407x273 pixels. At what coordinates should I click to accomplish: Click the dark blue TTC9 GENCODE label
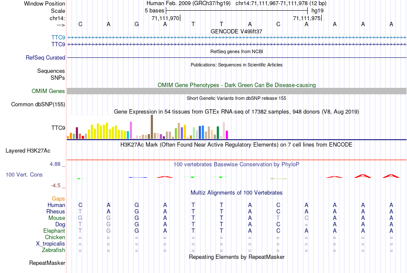coord(58,44)
